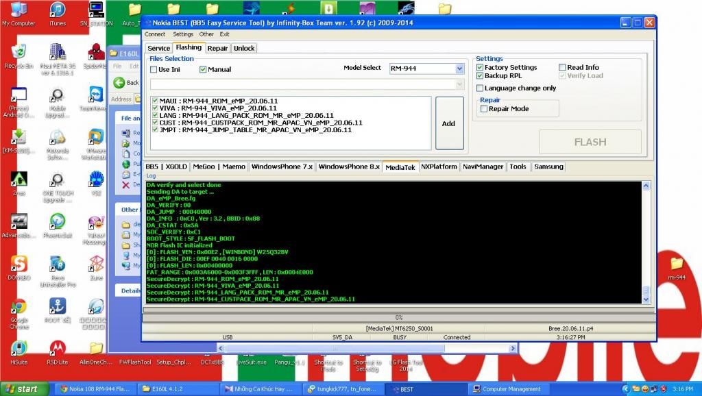Switch to Computer Management taskbar item

(x=508, y=389)
